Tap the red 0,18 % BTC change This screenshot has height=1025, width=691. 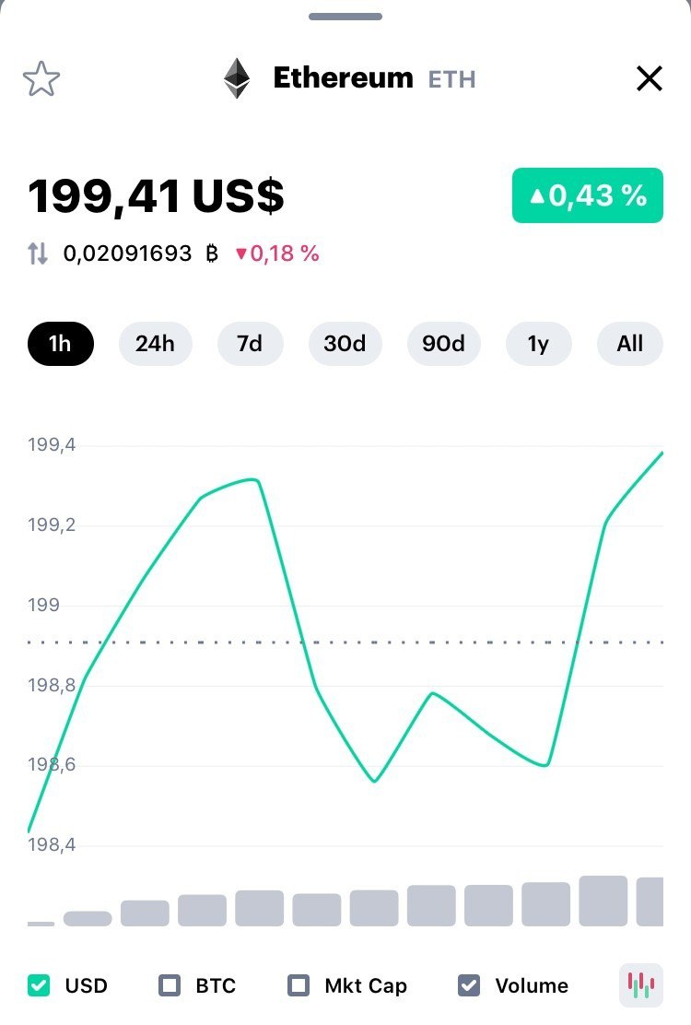(x=277, y=253)
